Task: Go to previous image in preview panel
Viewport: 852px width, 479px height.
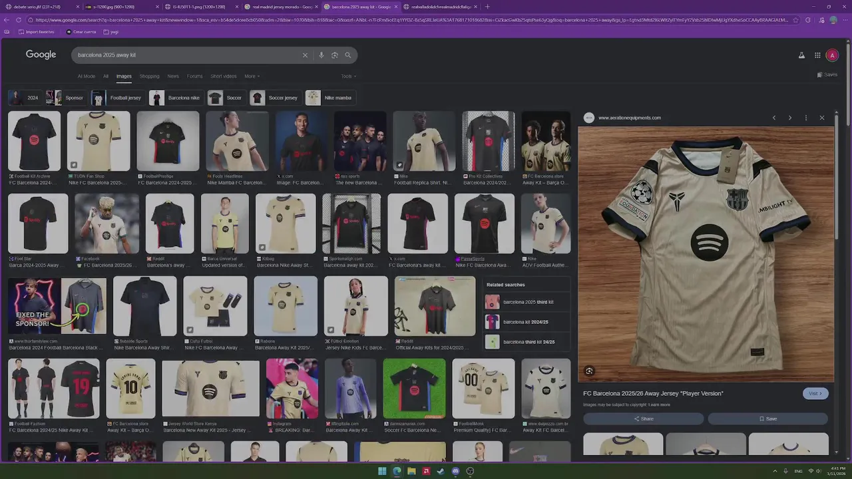Action: (x=773, y=118)
